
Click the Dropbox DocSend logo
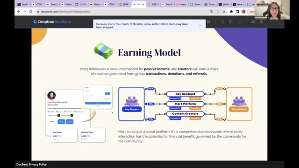tap(52, 22)
